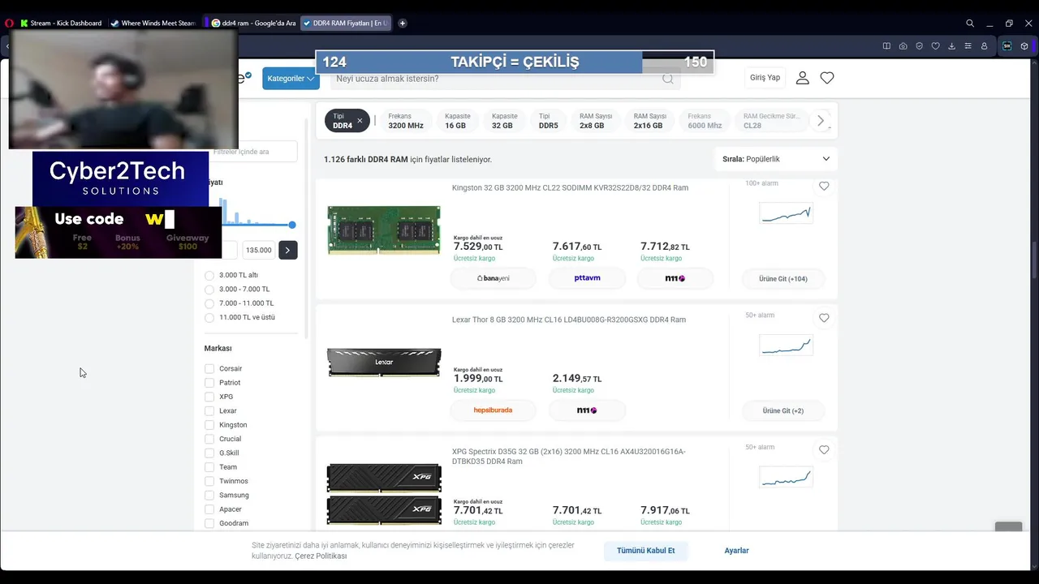Open reader mode book icon
1039x584 pixels.
886,46
